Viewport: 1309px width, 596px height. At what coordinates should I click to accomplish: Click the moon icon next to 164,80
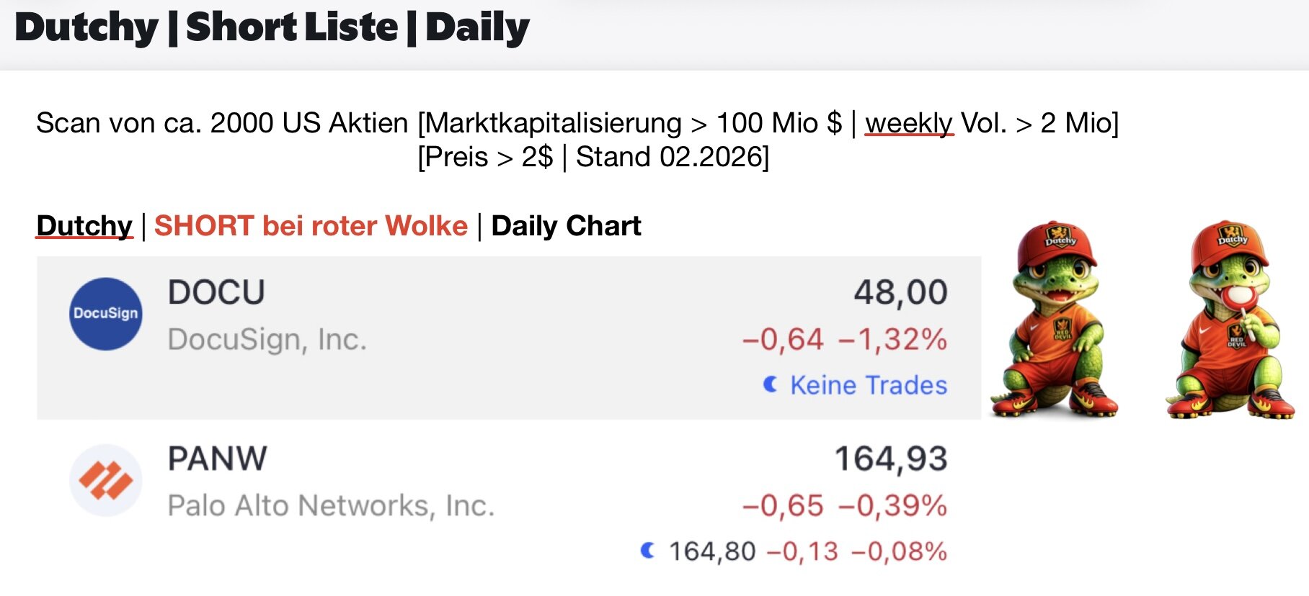[648, 551]
